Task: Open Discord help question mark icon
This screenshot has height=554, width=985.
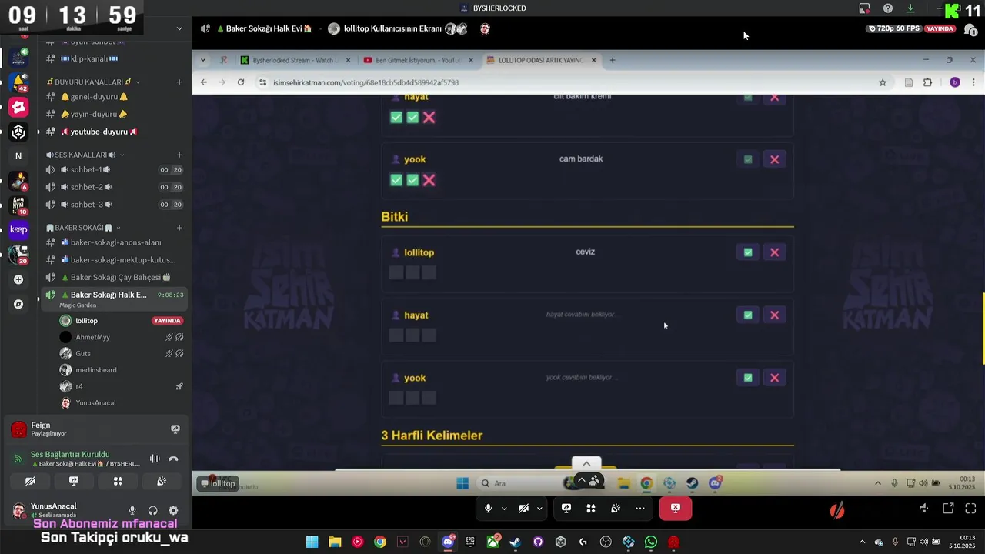Action: click(x=888, y=8)
